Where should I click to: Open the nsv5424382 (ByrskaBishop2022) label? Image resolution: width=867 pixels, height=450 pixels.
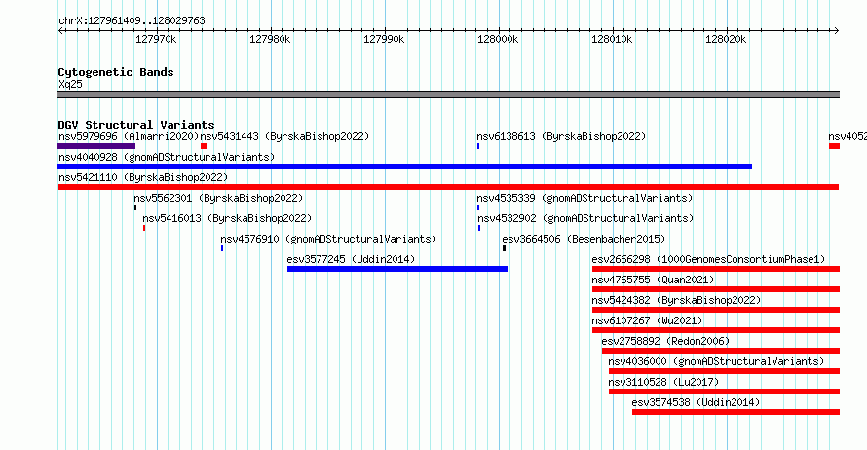click(x=676, y=300)
